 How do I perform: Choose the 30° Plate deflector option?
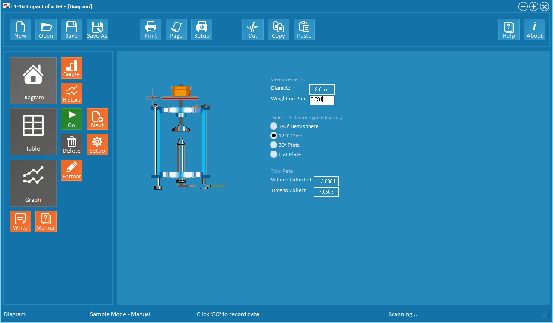point(274,145)
